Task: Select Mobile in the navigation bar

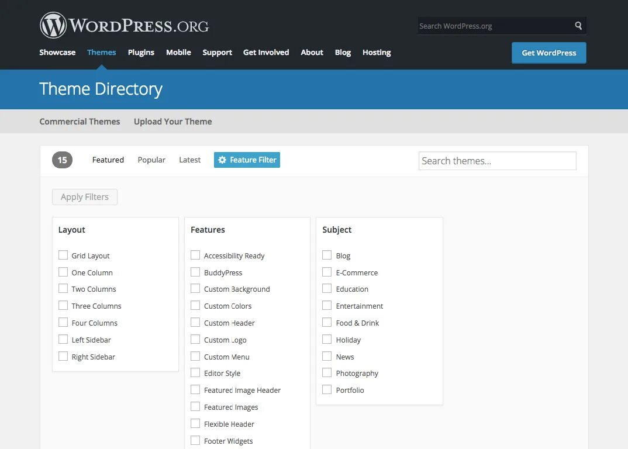Action: click(x=178, y=52)
